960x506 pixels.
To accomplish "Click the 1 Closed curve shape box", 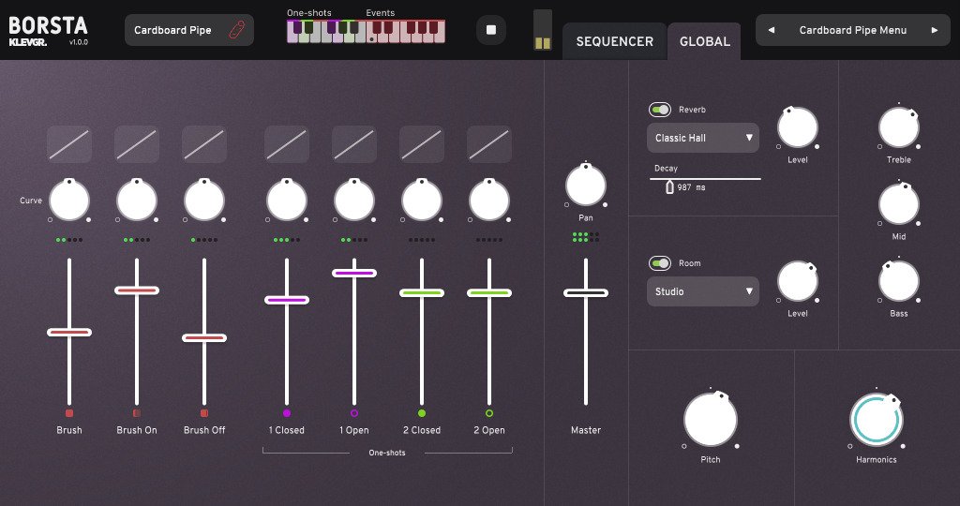I will coord(287,144).
